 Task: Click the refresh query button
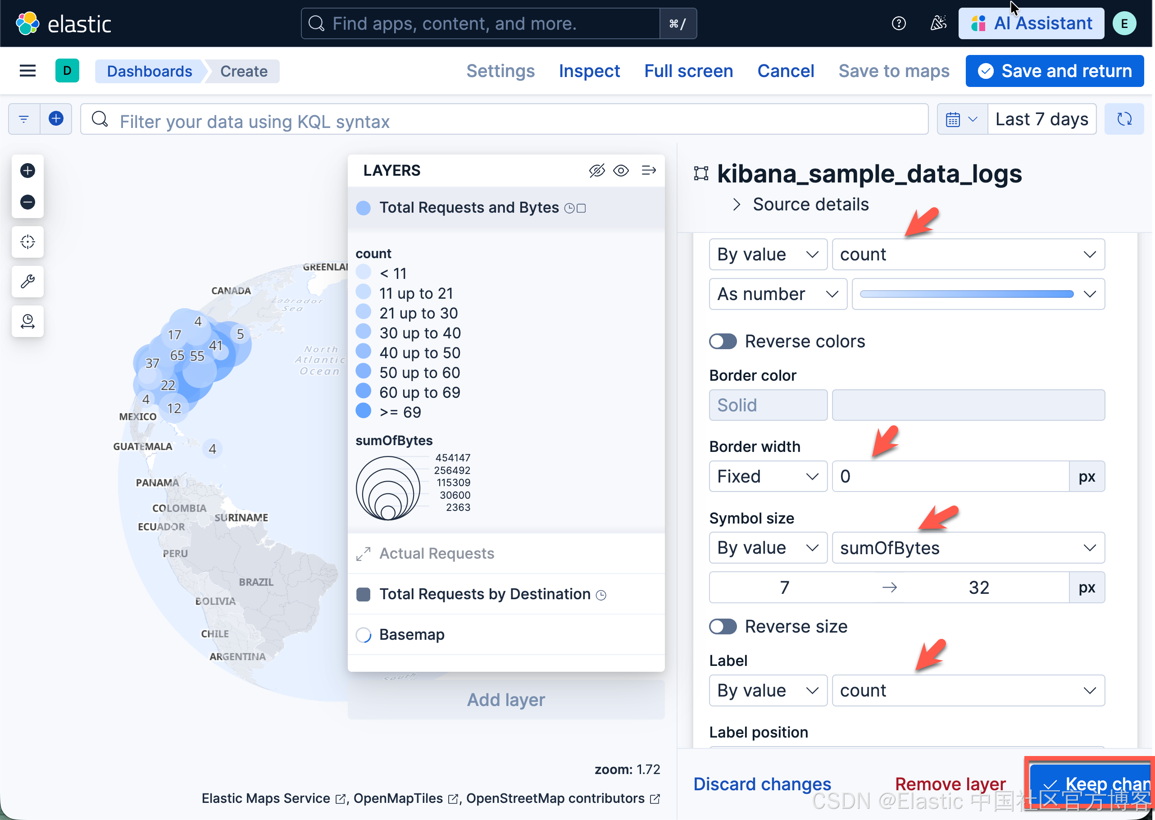[1124, 119]
